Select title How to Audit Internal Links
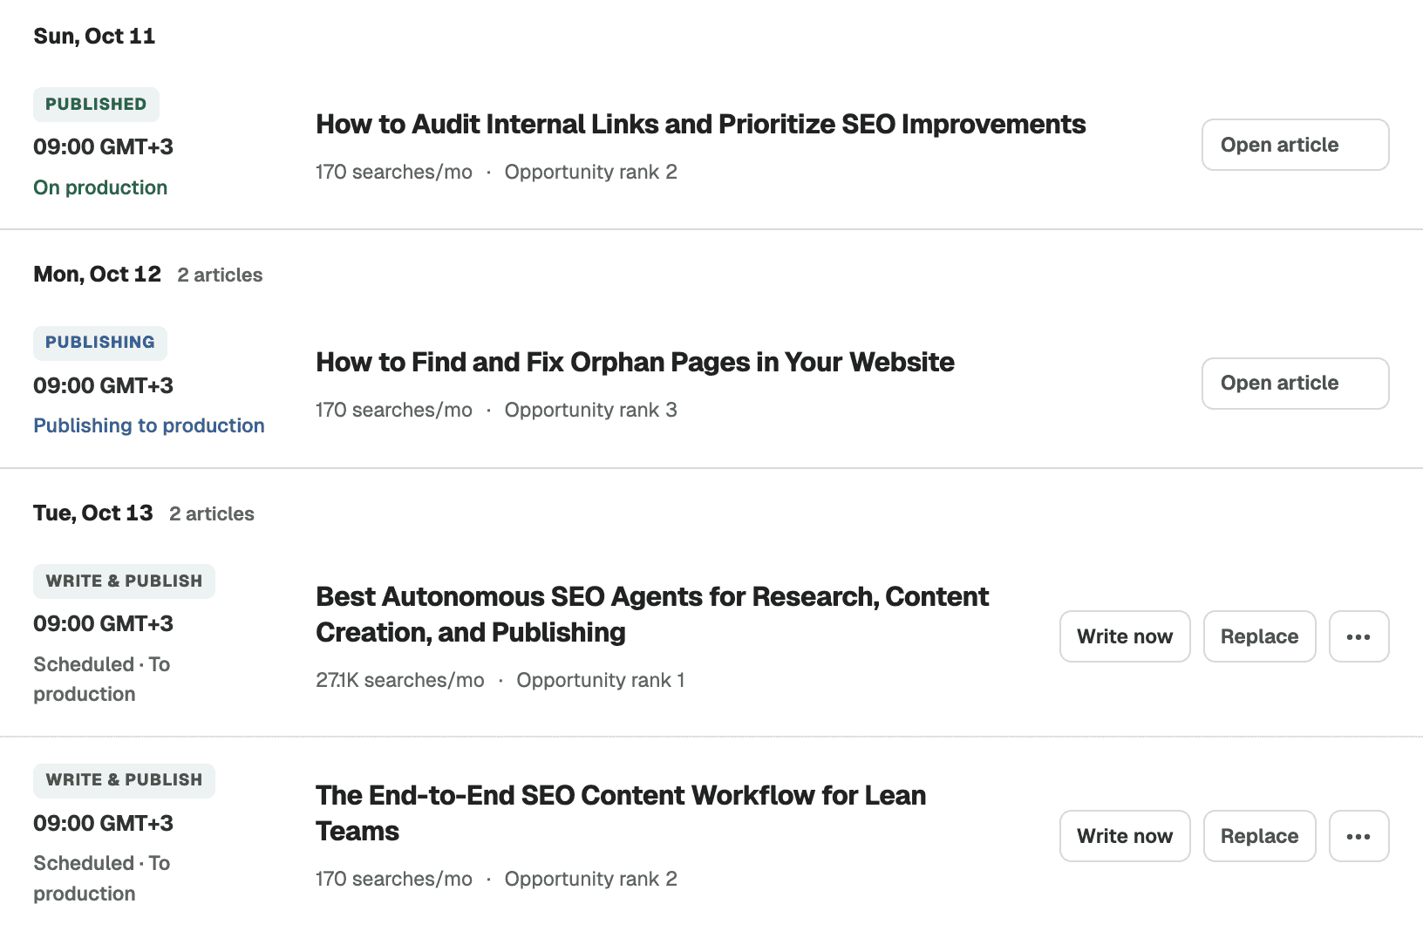Image resolution: width=1423 pixels, height=938 pixels. click(x=700, y=125)
